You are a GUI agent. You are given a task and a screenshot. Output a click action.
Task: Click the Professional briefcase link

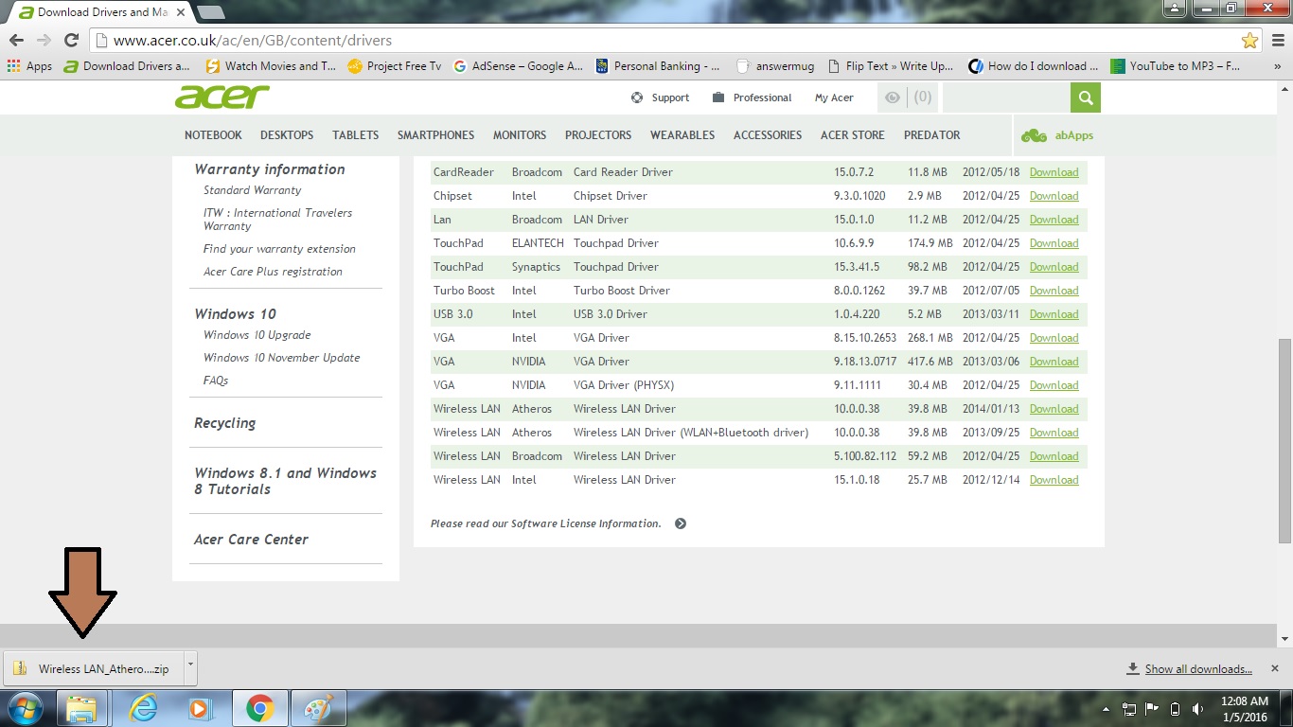pos(752,98)
